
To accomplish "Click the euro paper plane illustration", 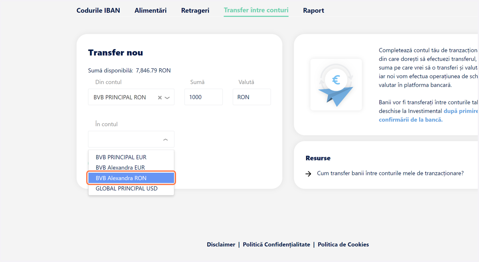I will (x=336, y=85).
